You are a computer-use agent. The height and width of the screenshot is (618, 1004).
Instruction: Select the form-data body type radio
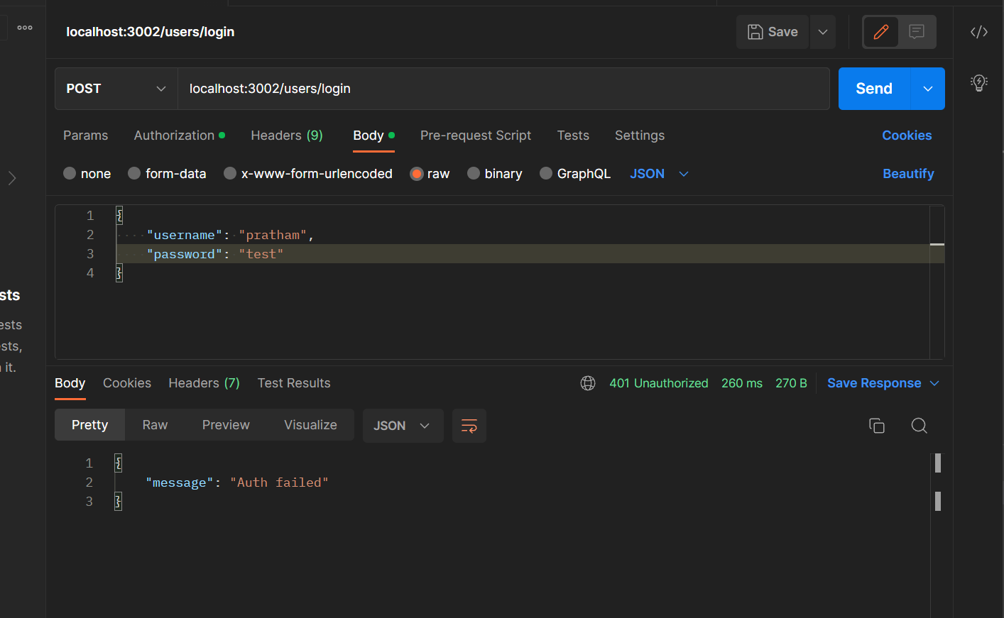[134, 173]
